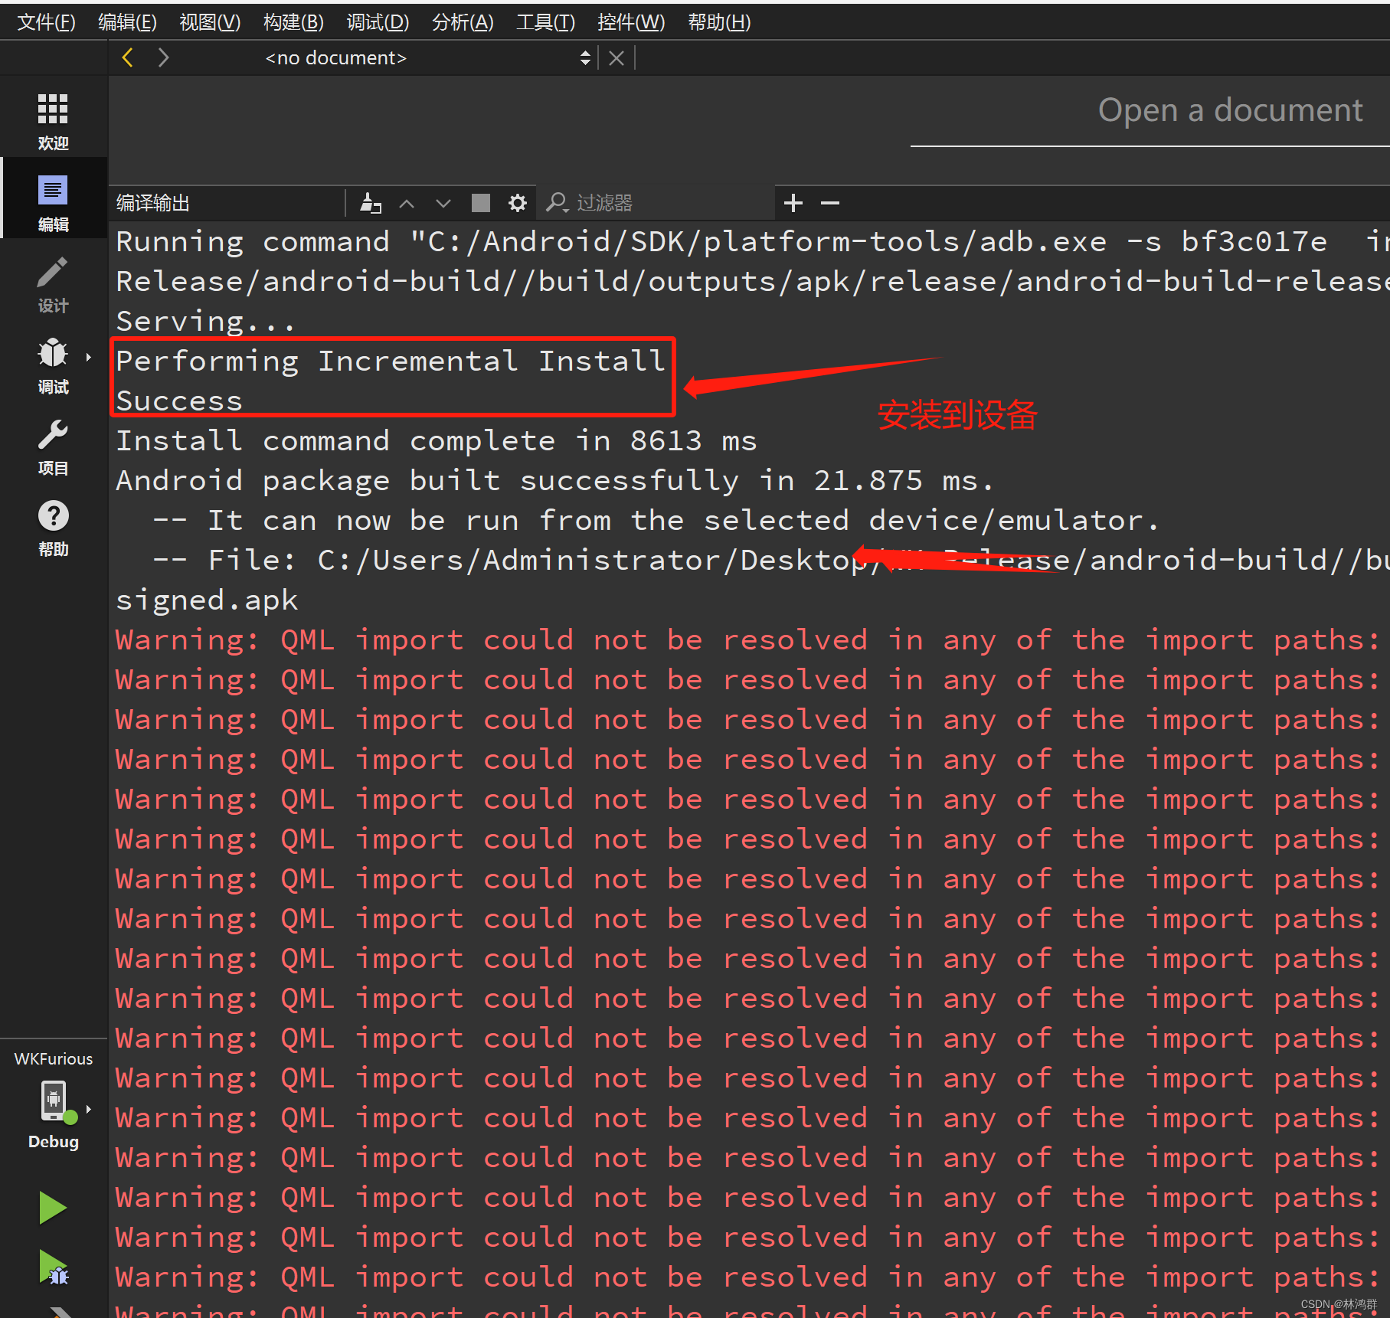
Task: Open the 工具(T) menu
Action: pos(545,22)
